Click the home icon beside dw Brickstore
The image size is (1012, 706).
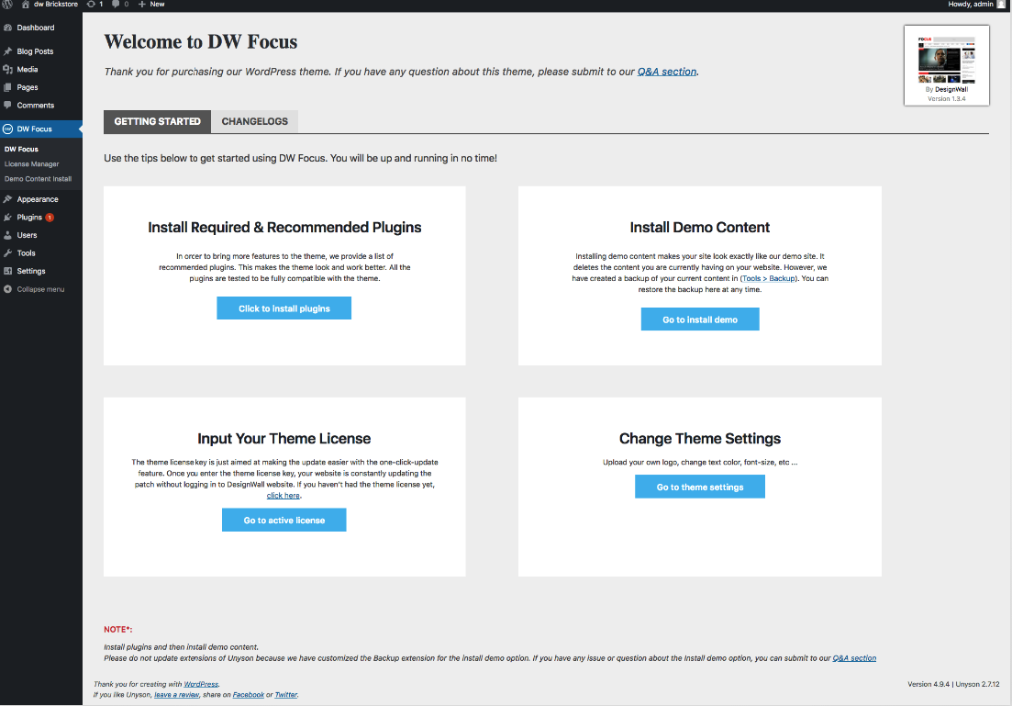[x=25, y=4]
